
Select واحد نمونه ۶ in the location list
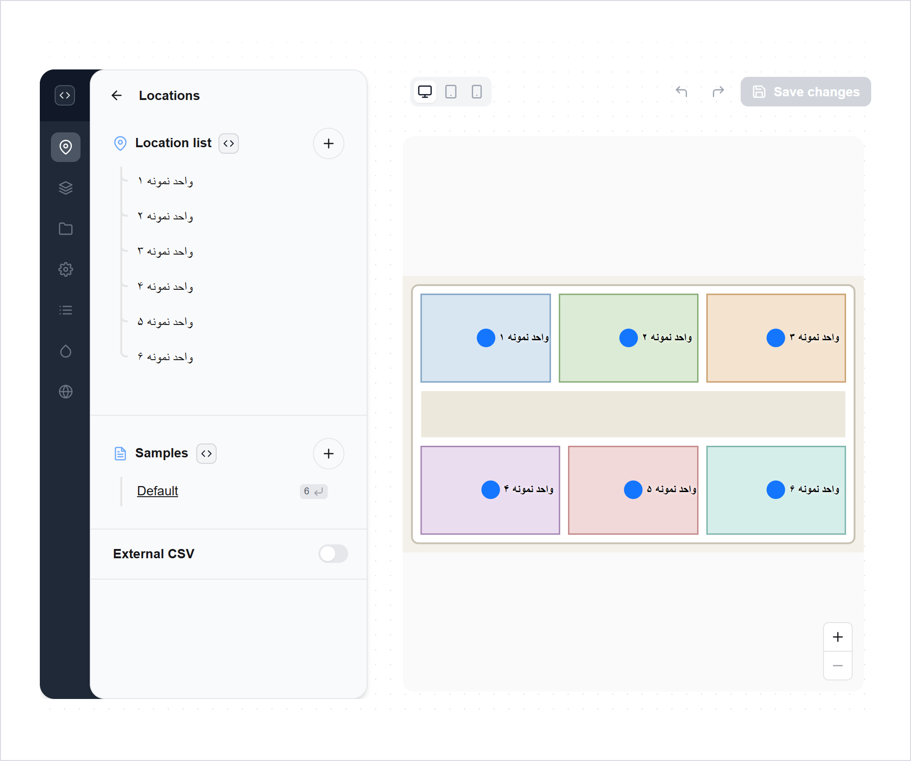click(165, 357)
